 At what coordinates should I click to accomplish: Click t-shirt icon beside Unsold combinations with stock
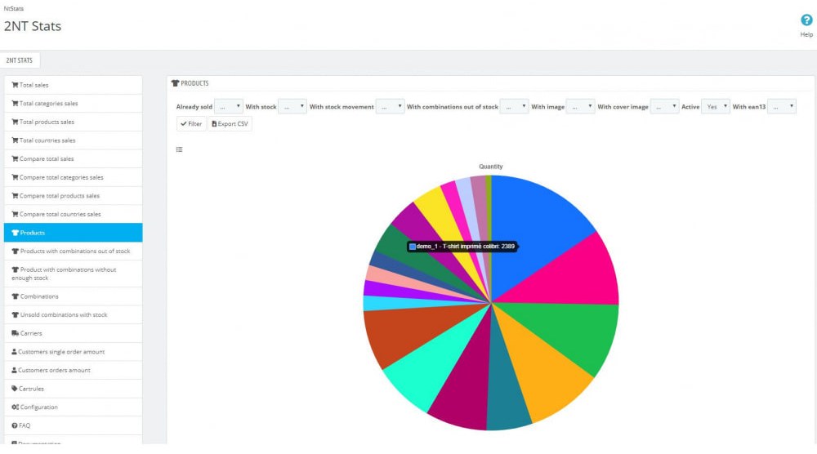pos(15,314)
